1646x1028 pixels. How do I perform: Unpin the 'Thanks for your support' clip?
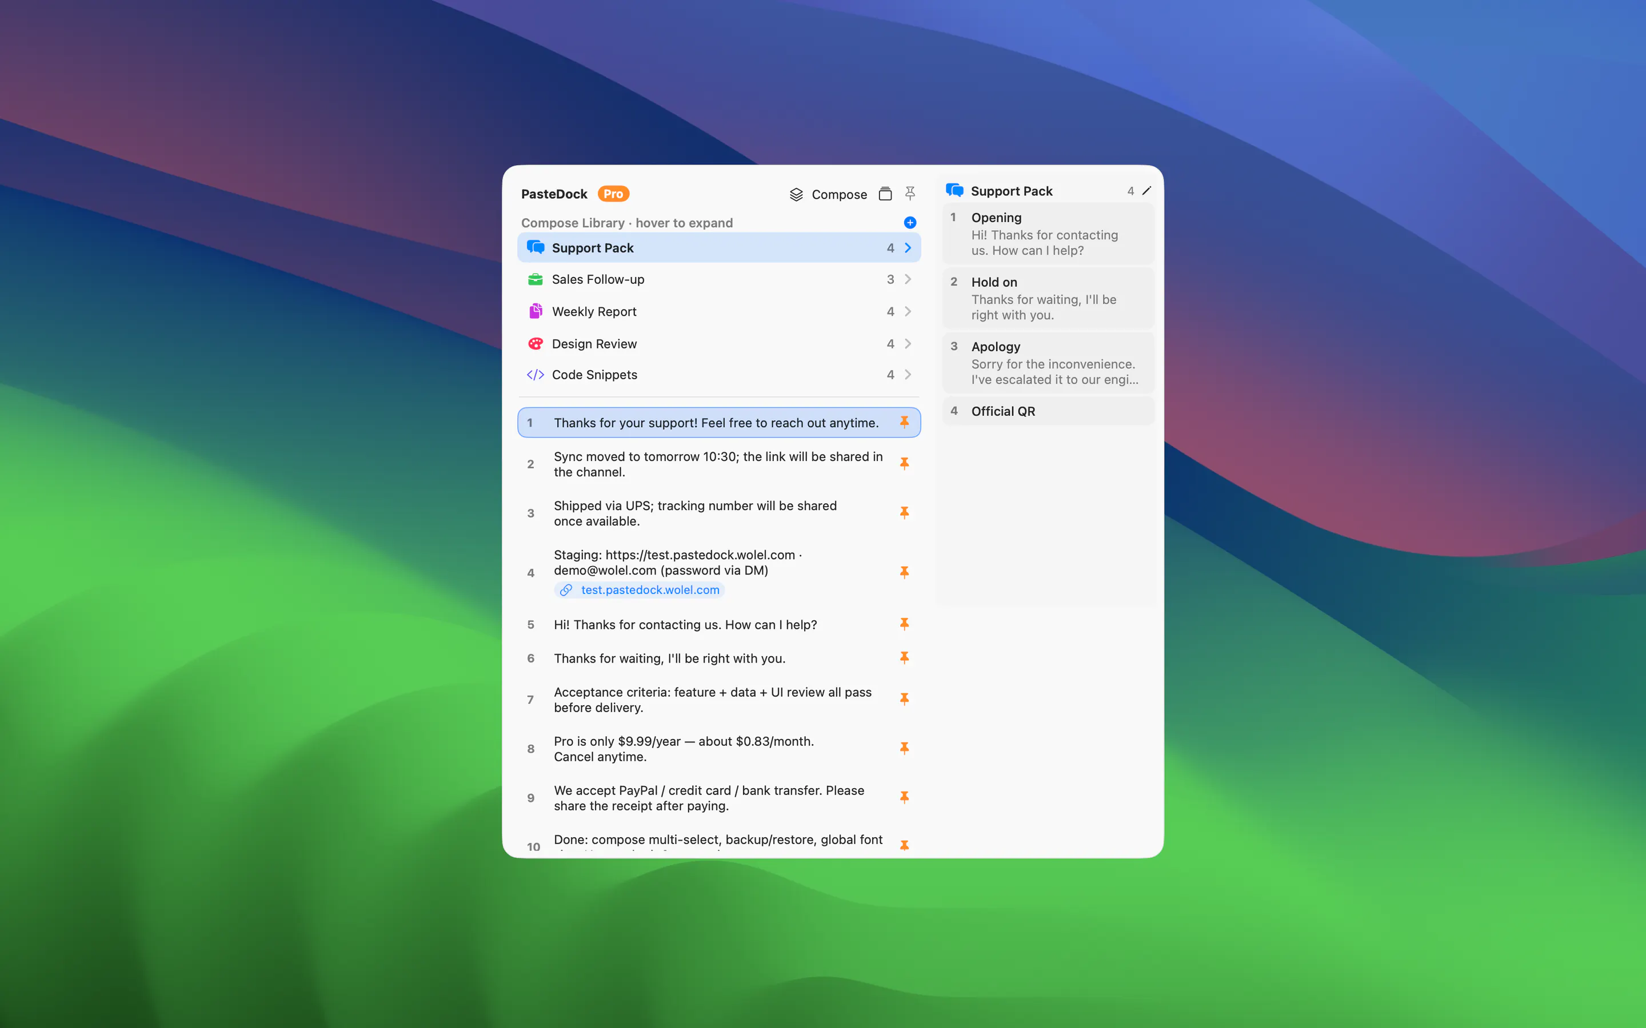click(x=905, y=422)
